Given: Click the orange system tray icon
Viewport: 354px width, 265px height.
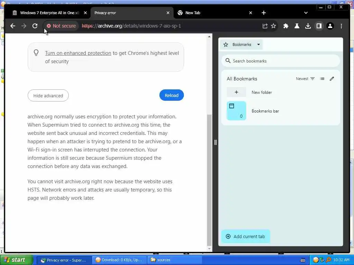Looking at the screenshot, I should (316, 260).
